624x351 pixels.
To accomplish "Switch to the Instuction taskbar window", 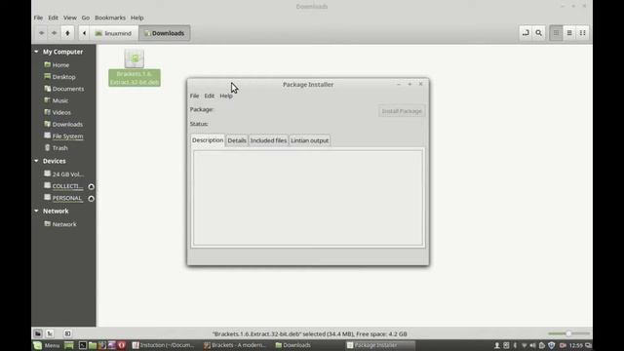I will pos(164,345).
